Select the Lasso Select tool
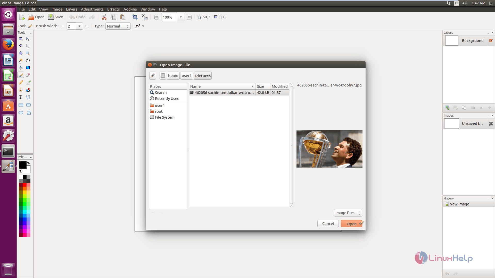 (x=21, y=46)
